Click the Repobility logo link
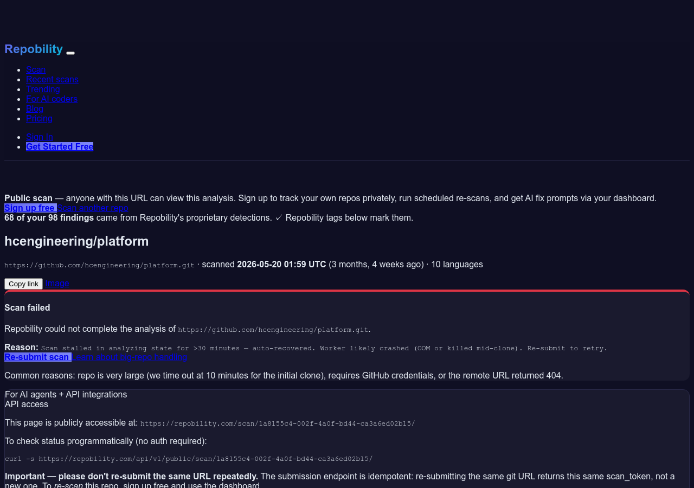 [x=34, y=49]
